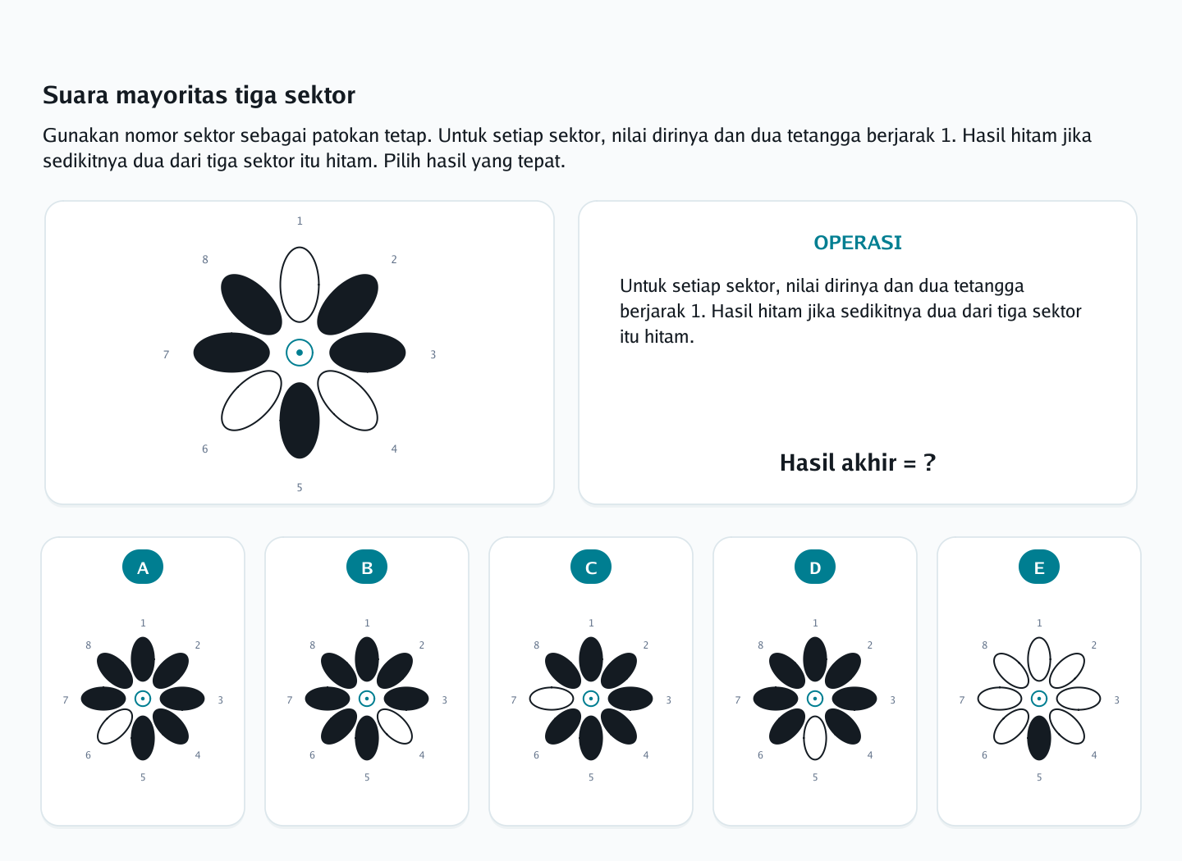
Task: Click the OPERASI heading
Action: coord(858,243)
